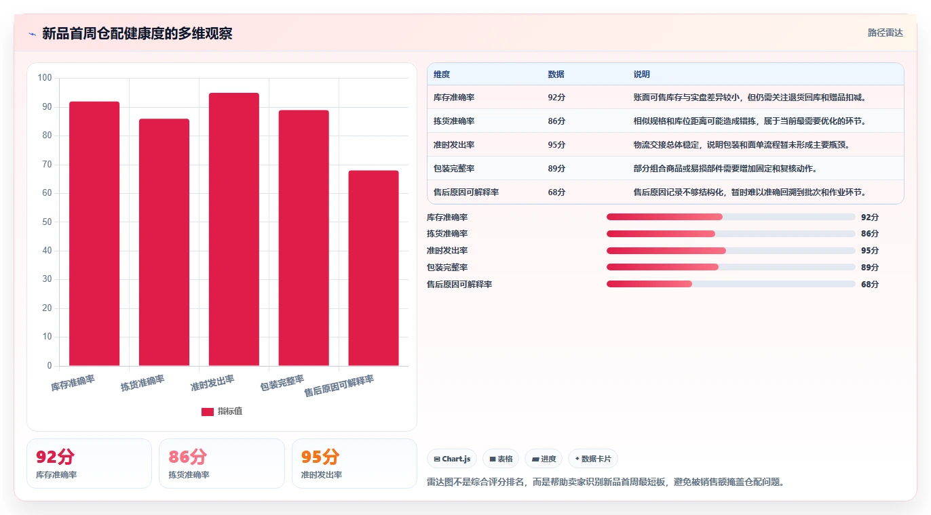The image size is (931, 515).
Task: Click the 拣货准确率 x-axis label
Action: click(142, 384)
